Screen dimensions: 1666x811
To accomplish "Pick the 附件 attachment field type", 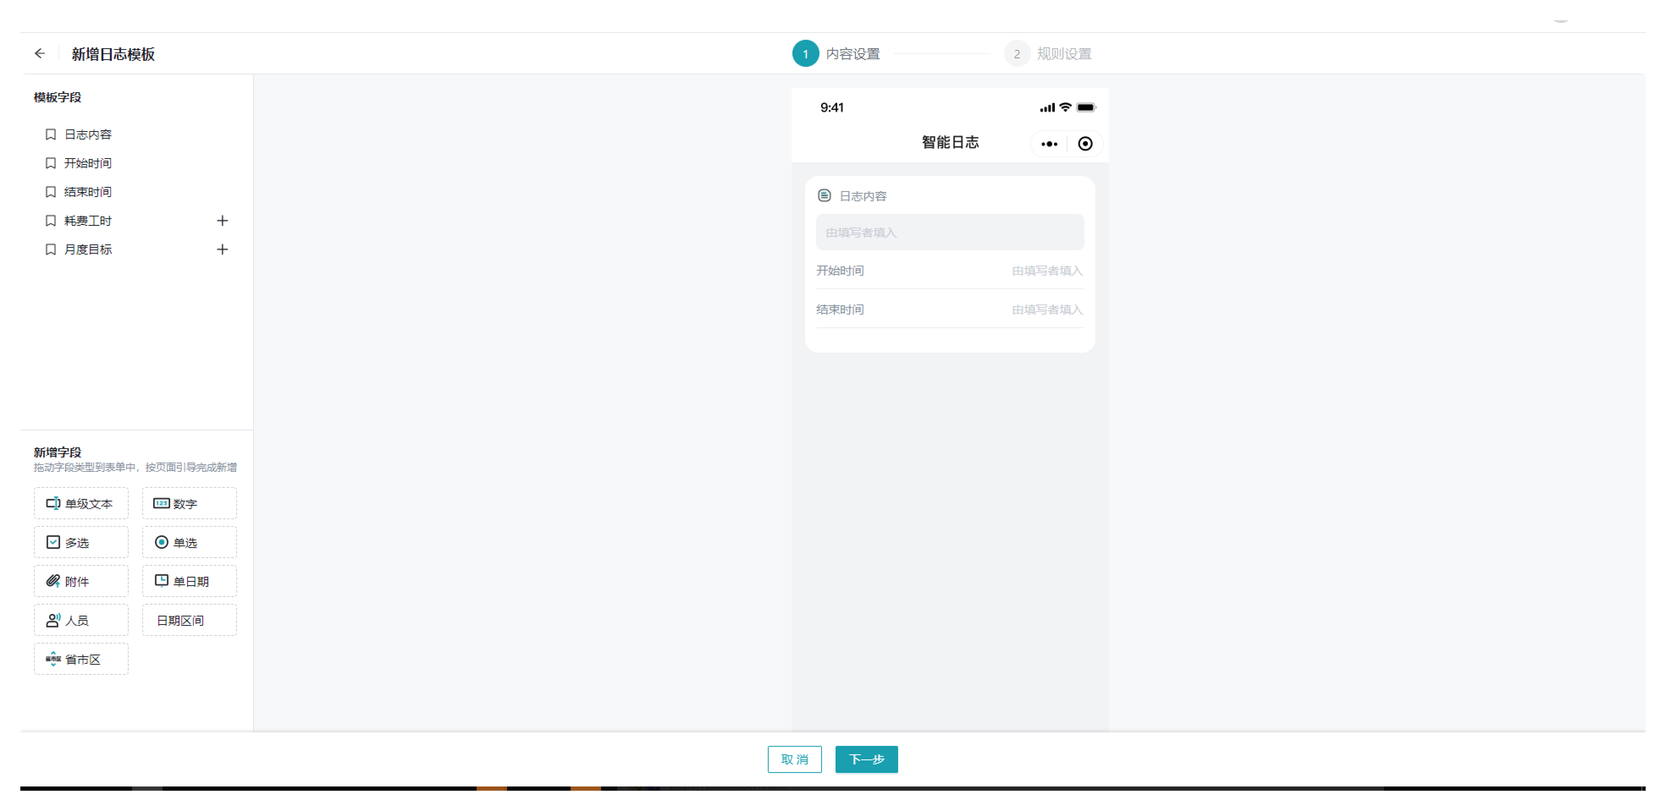I will pyautogui.click(x=81, y=581).
